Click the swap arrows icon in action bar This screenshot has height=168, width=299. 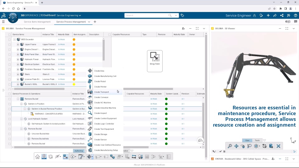point(134,157)
